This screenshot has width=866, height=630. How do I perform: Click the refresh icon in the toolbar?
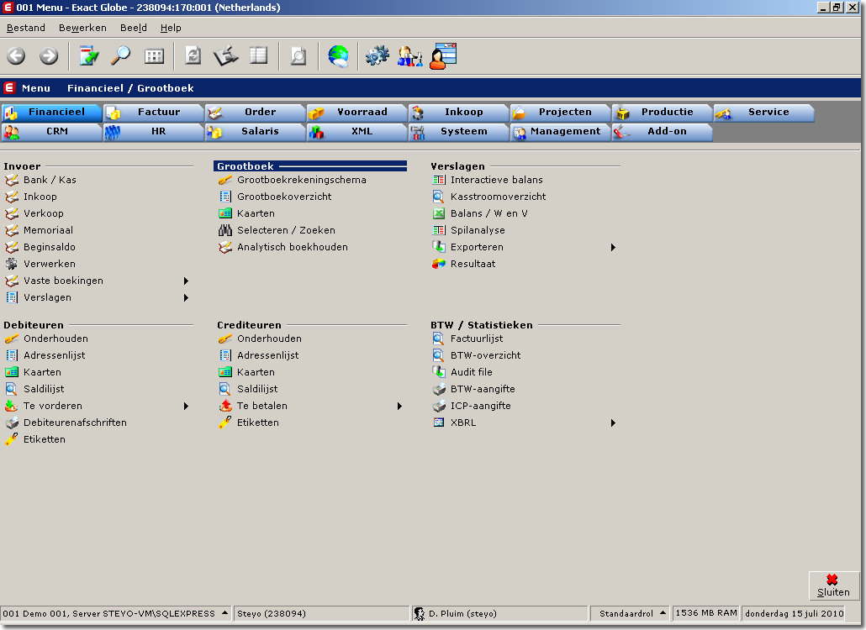pos(193,56)
